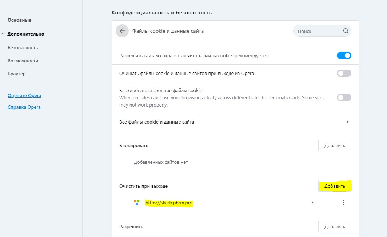Expand the skarb.phrm.pro entry arrow
This screenshot has height=237, width=387.
pos(312,203)
